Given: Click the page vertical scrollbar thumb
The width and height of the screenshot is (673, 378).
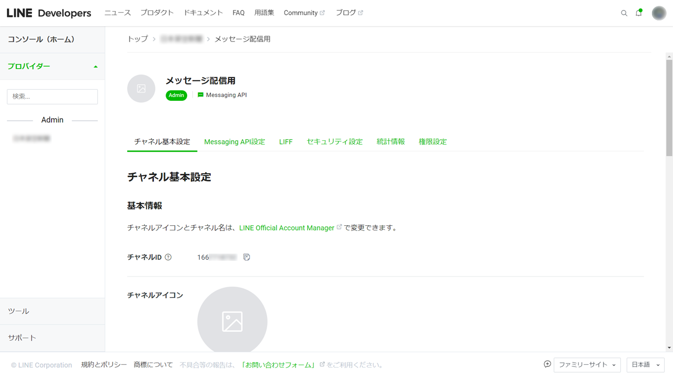Looking at the screenshot, I should (x=669, y=108).
